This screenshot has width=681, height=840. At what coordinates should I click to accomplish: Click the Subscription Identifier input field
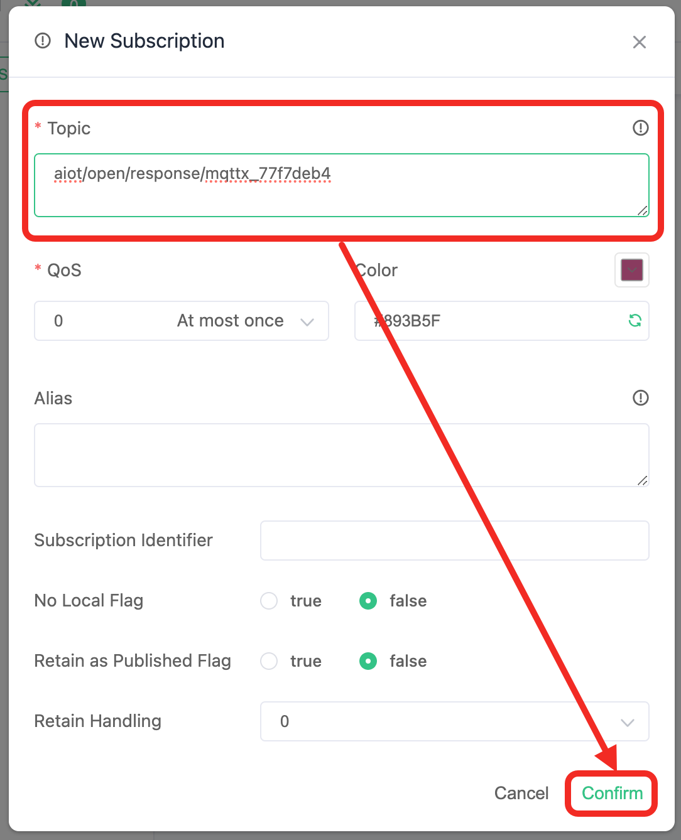[x=455, y=541]
